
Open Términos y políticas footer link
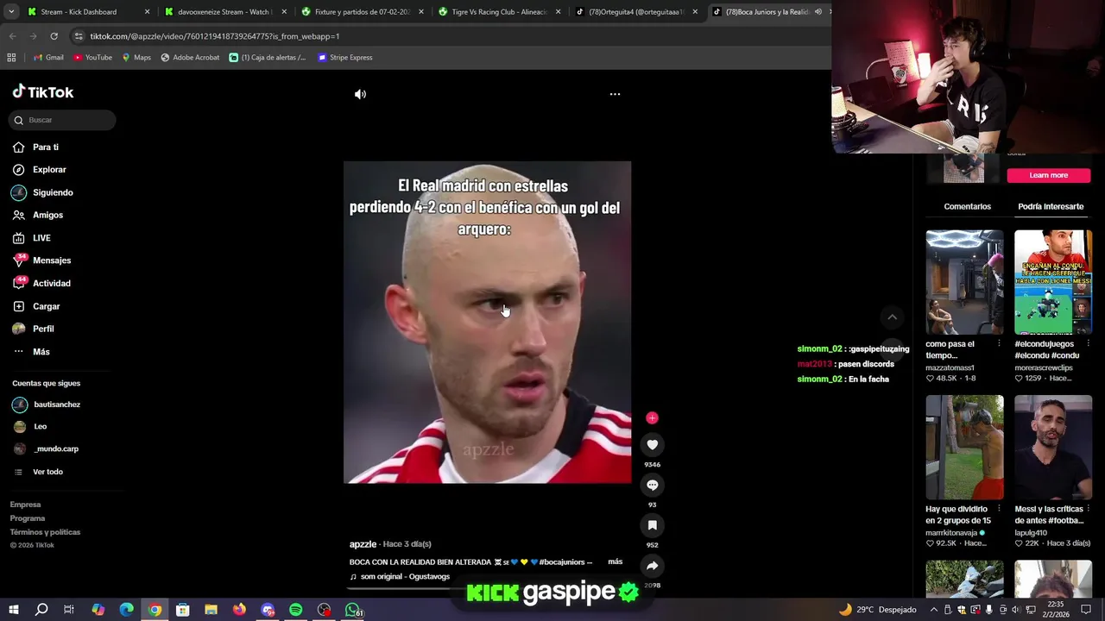[45, 532]
